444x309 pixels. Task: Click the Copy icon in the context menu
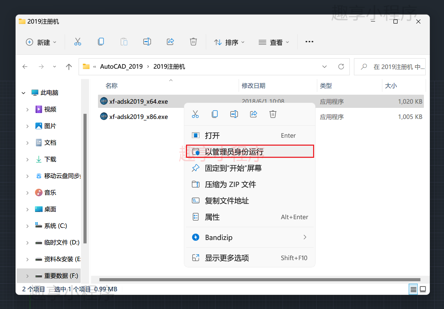coord(215,114)
